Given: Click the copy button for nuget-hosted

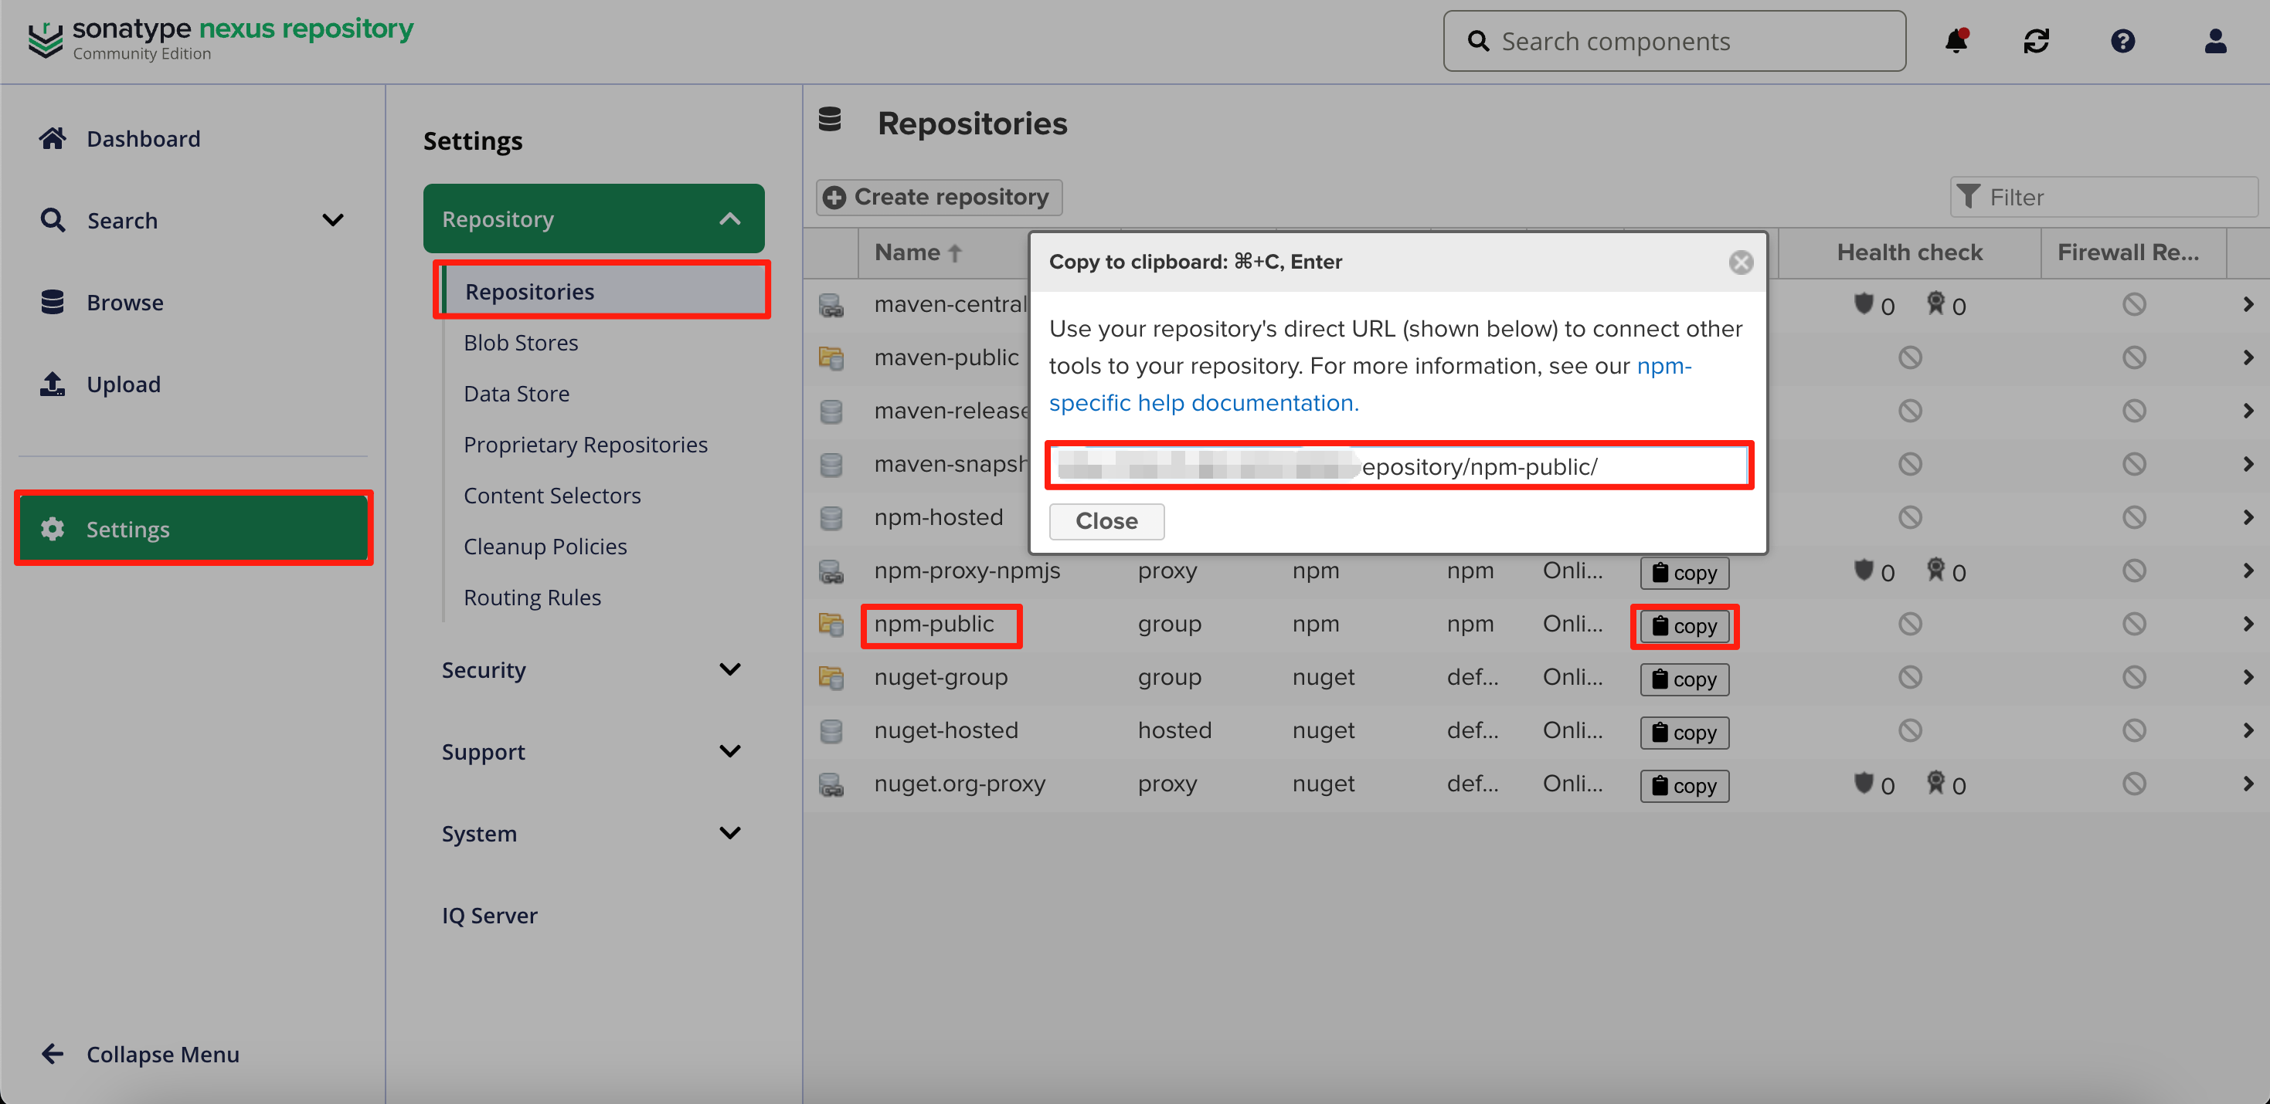Looking at the screenshot, I should pos(1684,733).
